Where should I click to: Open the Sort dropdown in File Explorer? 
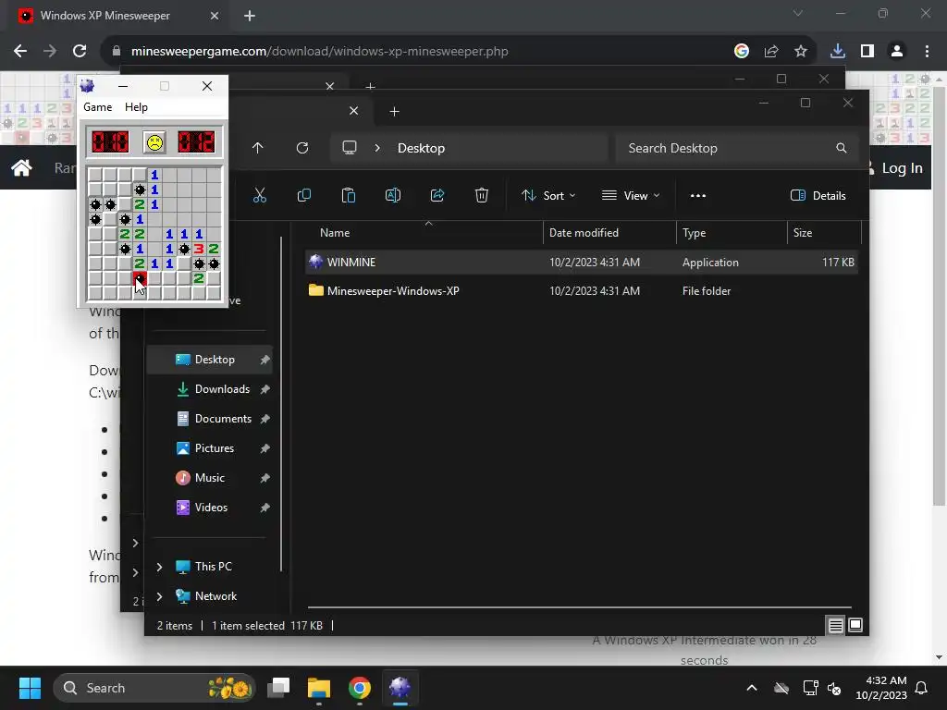click(548, 196)
